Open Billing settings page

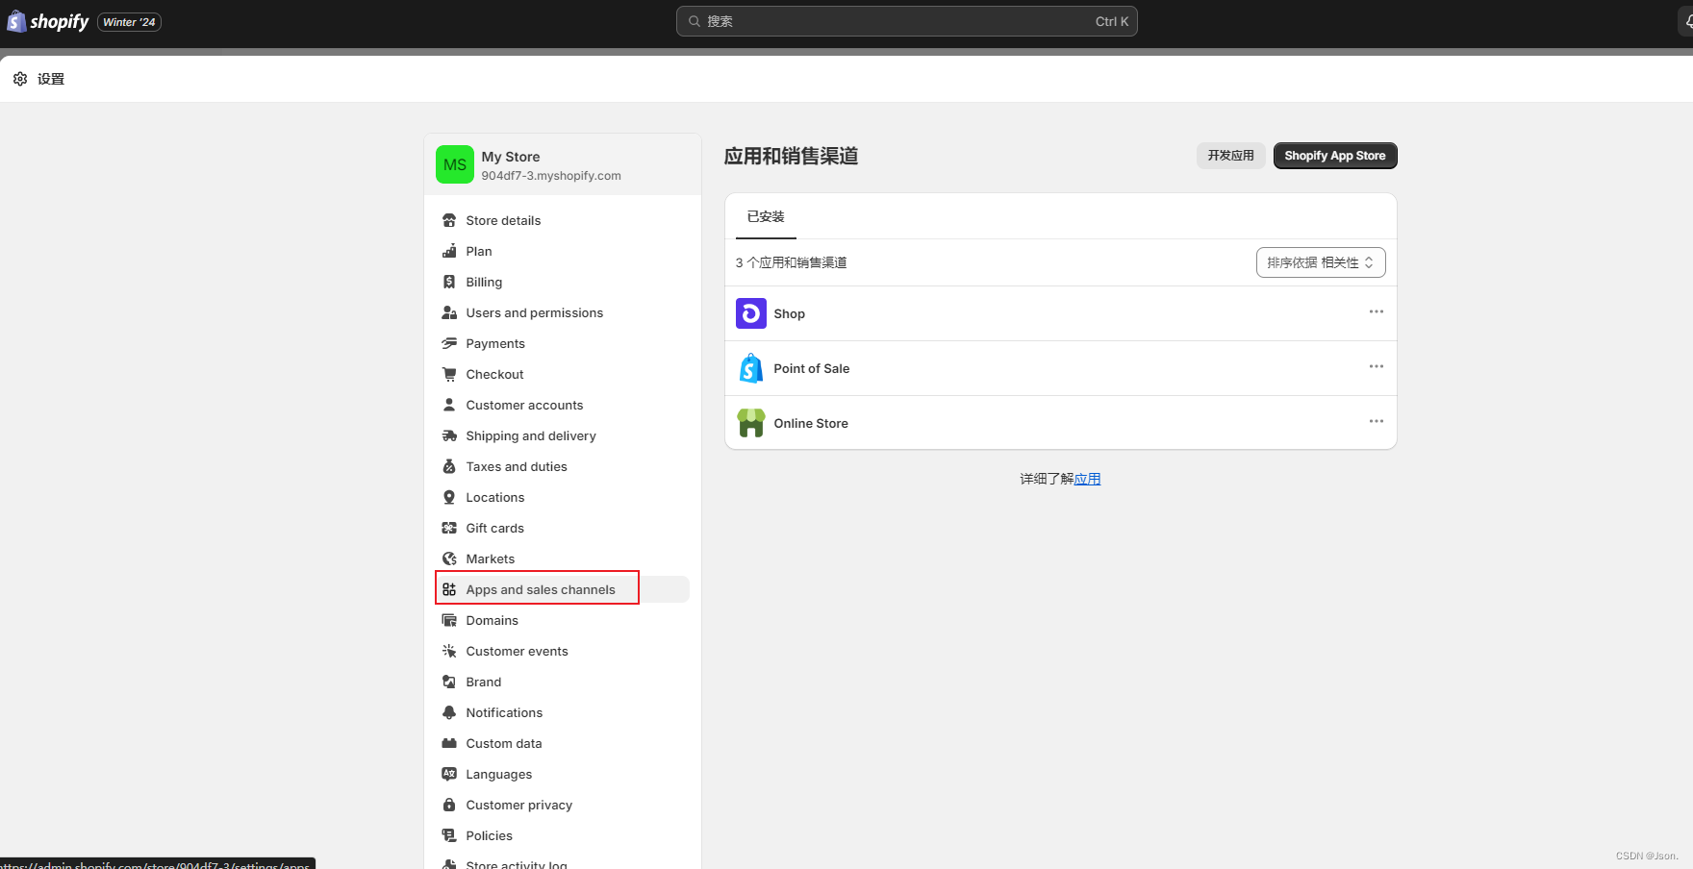coord(563,282)
